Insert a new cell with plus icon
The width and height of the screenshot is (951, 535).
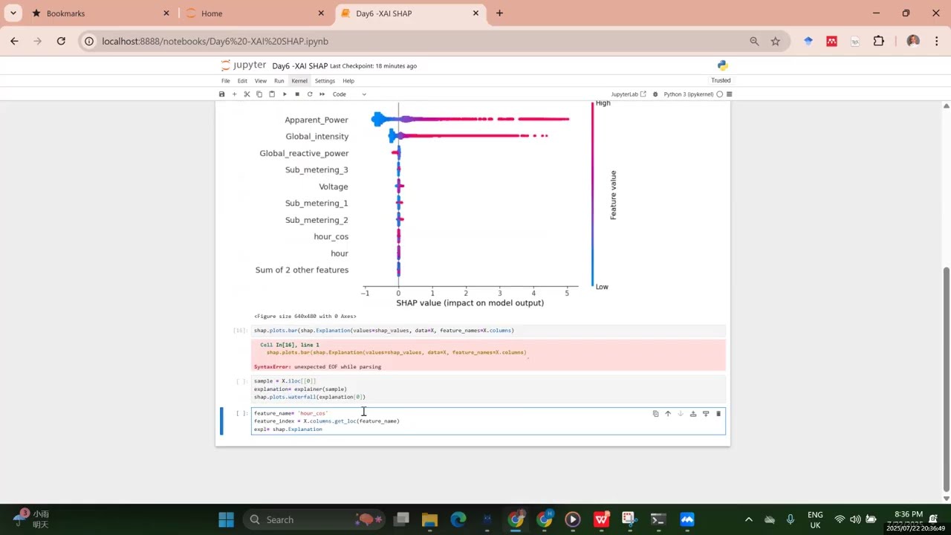[x=234, y=94]
